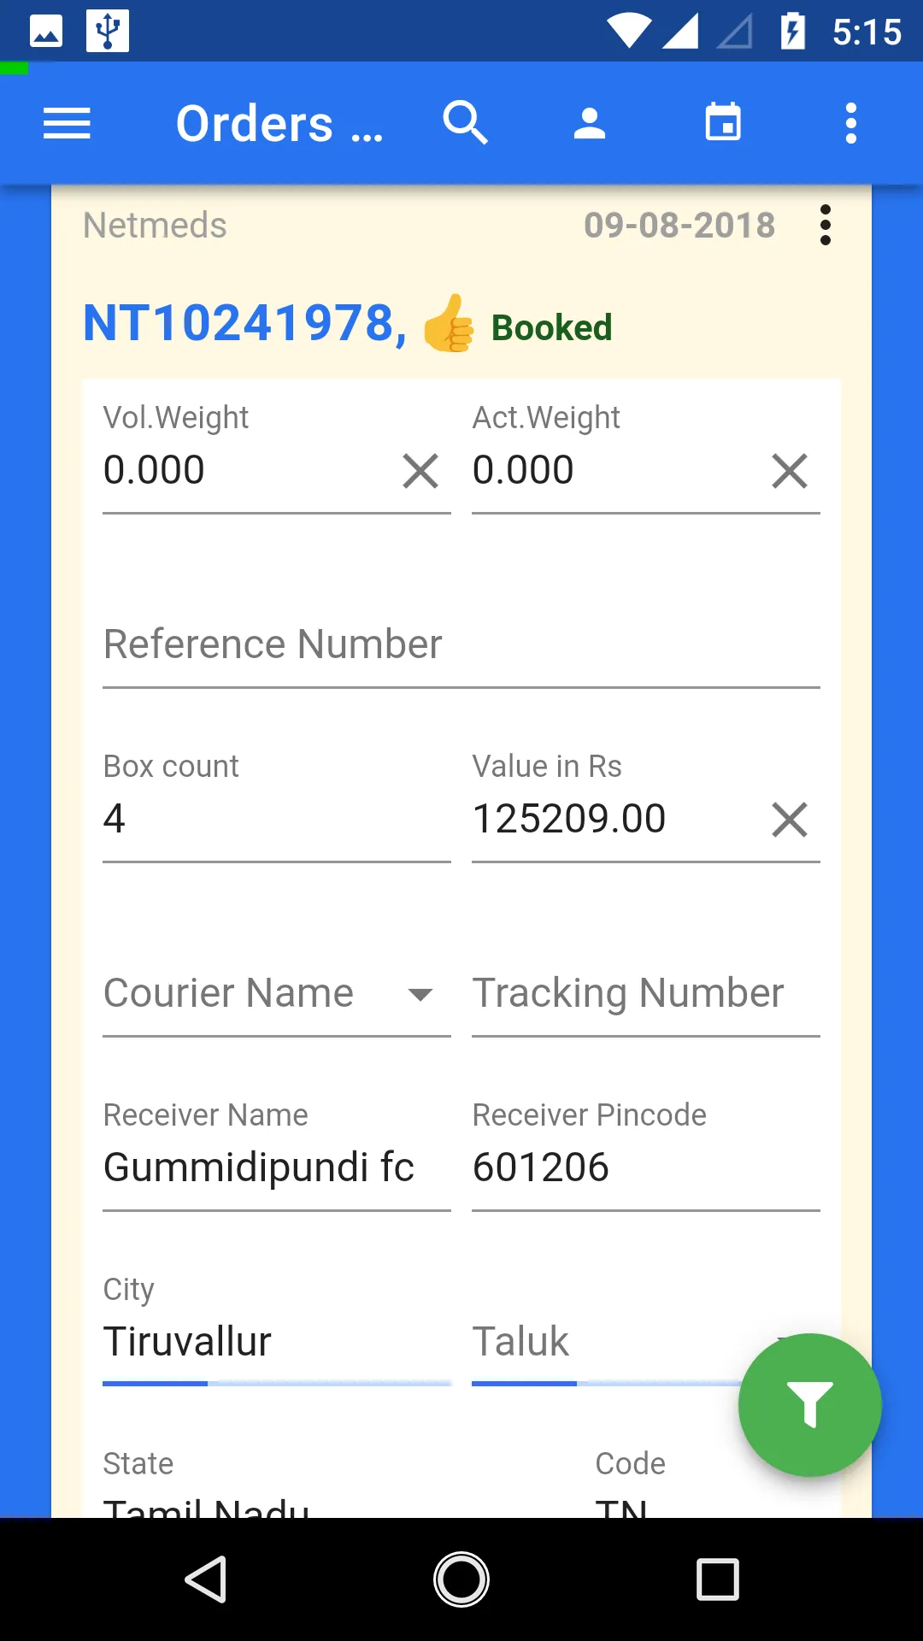The height and width of the screenshot is (1641, 923).
Task: Clear the Value in Rs field
Action: [789, 820]
